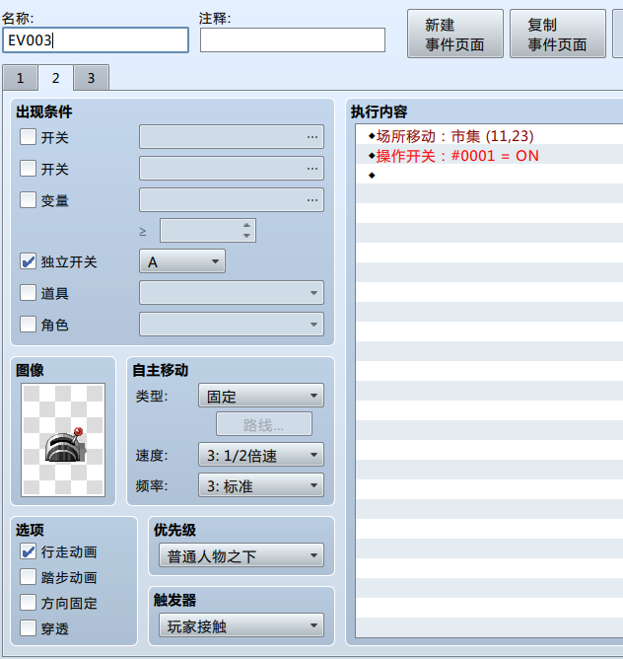This screenshot has height=659, width=623.
Task: Expand the 道具 item dropdown
Action: (x=232, y=293)
